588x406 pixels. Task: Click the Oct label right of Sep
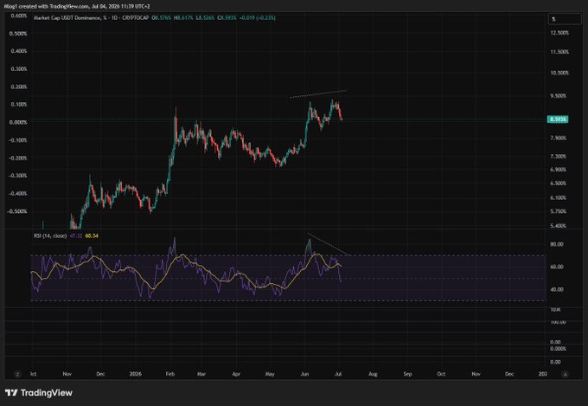coord(441,374)
